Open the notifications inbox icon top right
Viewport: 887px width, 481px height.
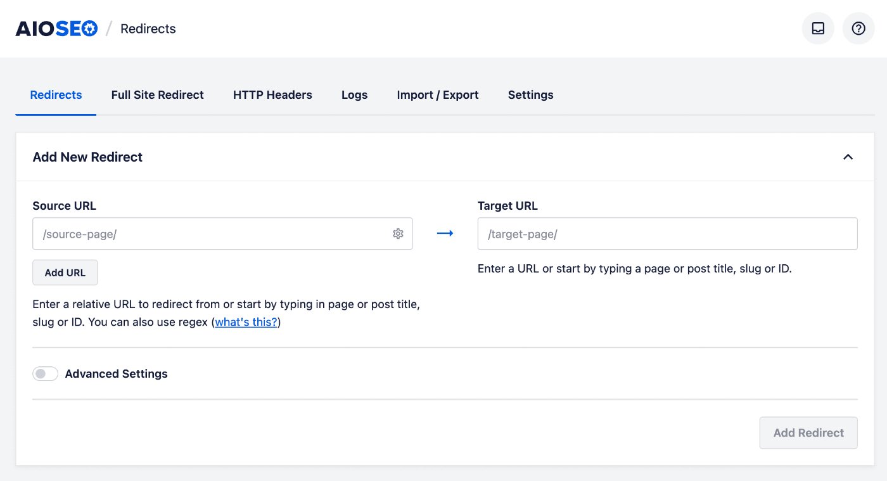(817, 28)
